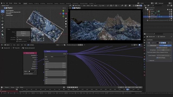Select the Rotate tool in left viewport toolbar
The height and width of the screenshot is (97, 173).
click(2, 21)
